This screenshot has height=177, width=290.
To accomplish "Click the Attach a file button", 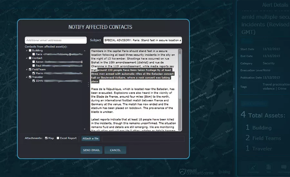I will [x=91, y=139].
